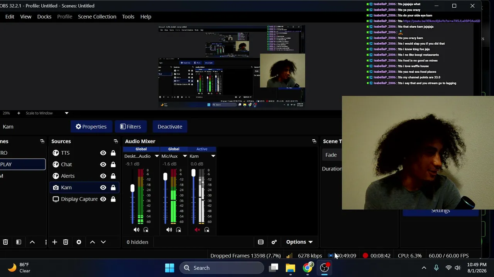494x277 pixels.
Task: Click the OBS Studio taskbar icon
Action: pyautogui.click(x=325, y=268)
